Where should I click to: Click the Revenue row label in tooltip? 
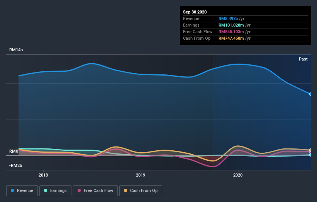(191, 19)
